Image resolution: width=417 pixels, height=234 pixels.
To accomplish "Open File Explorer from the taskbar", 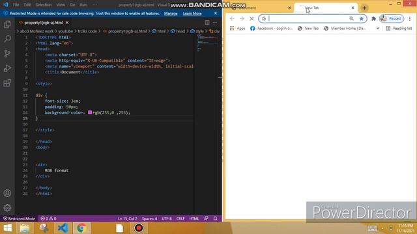I will (25, 228).
